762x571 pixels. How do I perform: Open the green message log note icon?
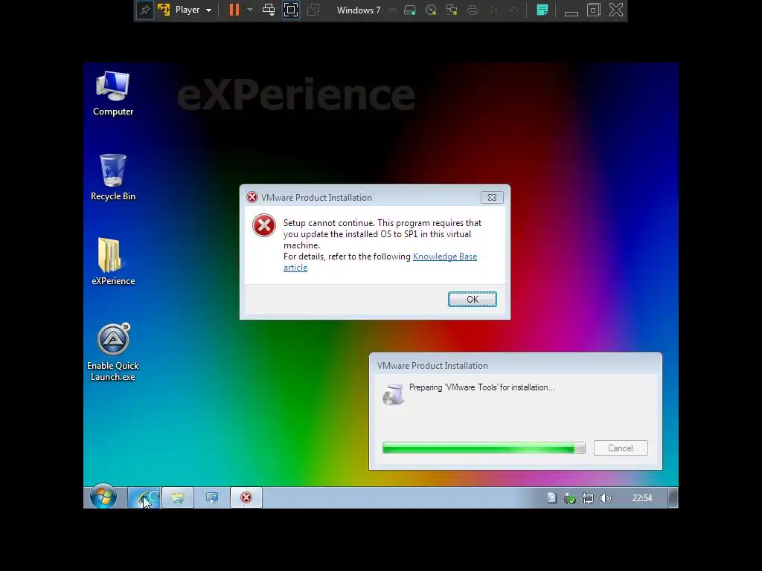(542, 10)
